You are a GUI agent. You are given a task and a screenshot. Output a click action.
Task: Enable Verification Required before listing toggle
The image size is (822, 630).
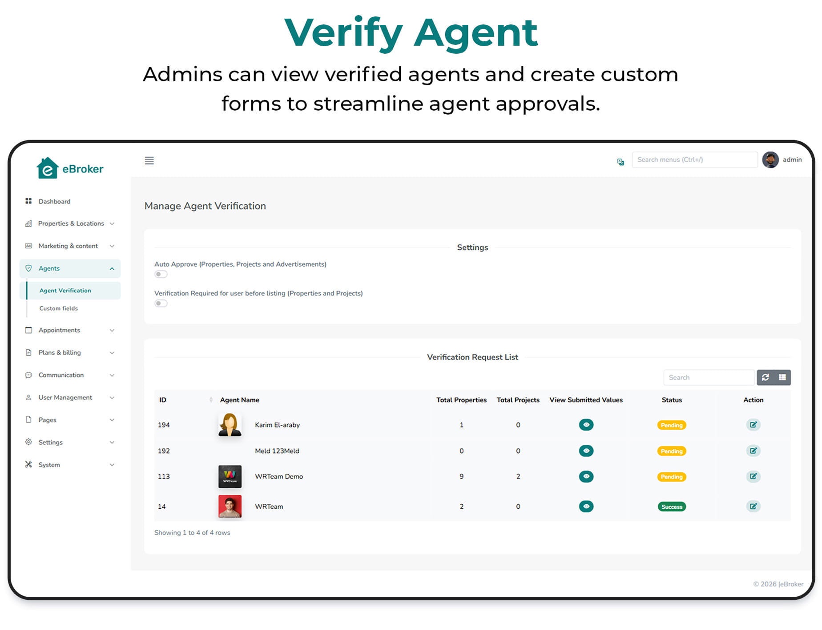(x=161, y=303)
